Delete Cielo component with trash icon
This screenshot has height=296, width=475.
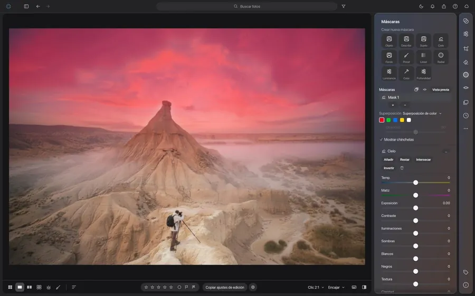click(402, 168)
